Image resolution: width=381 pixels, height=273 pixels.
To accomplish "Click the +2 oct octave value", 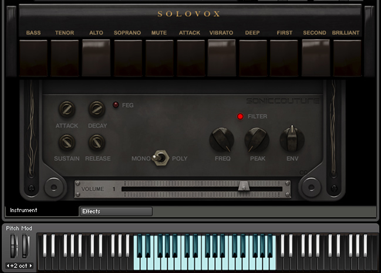I will [x=19, y=266].
